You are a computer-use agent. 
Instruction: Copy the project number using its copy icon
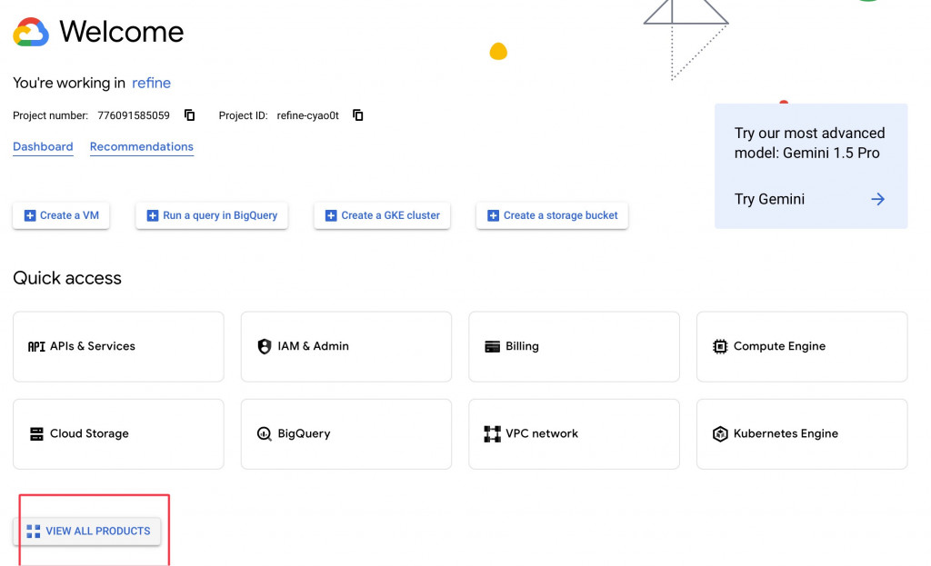pyautogui.click(x=190, y=115)
